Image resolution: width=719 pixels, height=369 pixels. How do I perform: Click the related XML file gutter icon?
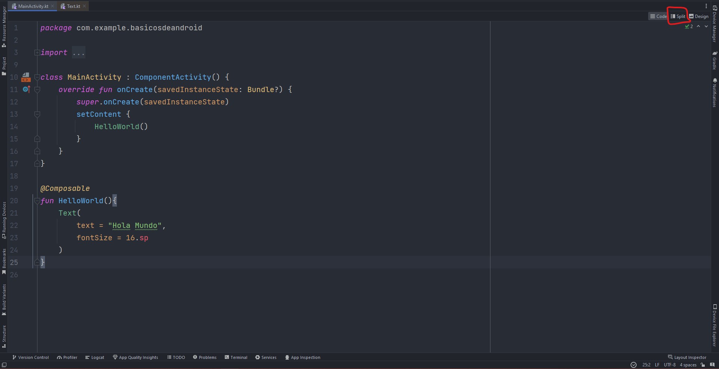(x=25, y=77)
